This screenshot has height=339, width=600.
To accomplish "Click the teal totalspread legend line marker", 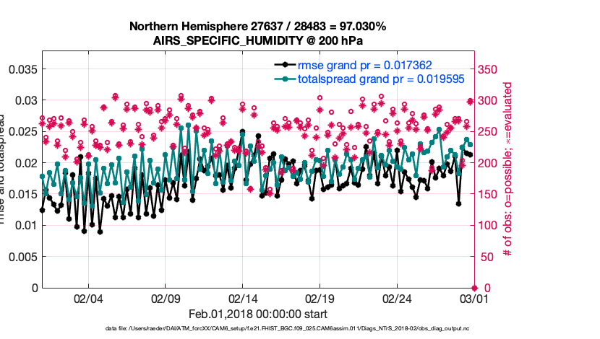I will coord(288,79).
